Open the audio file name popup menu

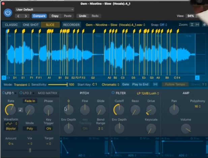point(115,25)
